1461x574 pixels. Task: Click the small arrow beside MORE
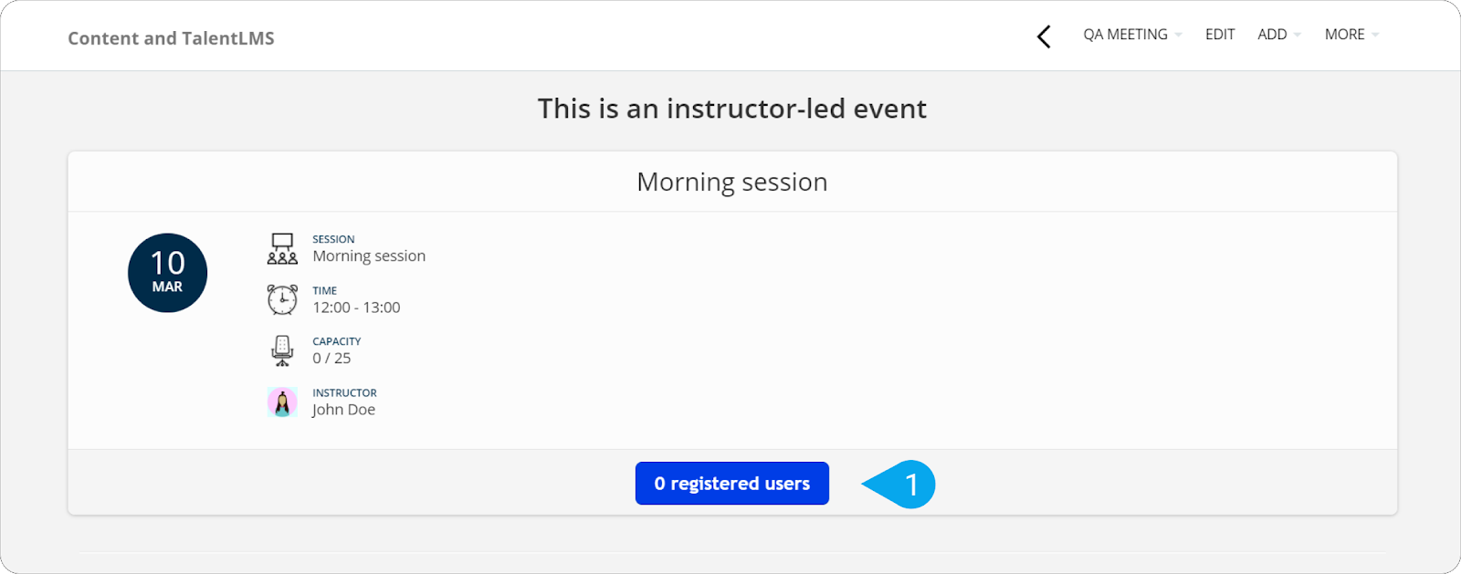1375,36
